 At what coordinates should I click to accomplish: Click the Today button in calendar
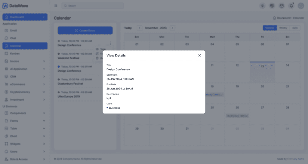[x=128, y=28]
